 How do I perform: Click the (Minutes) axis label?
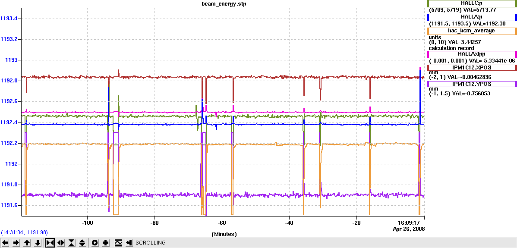click(224, 234)
